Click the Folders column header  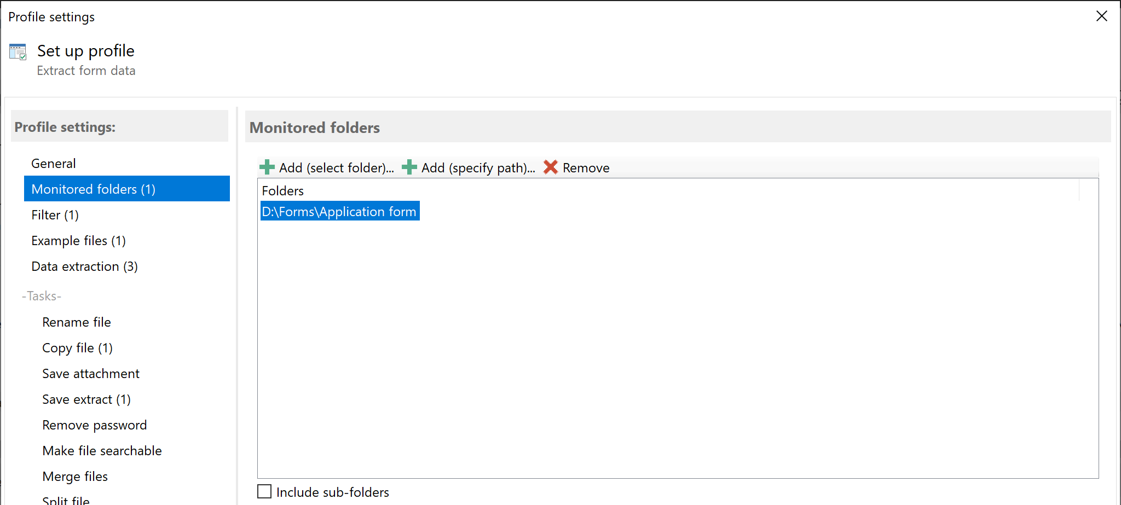click(282, 190)
